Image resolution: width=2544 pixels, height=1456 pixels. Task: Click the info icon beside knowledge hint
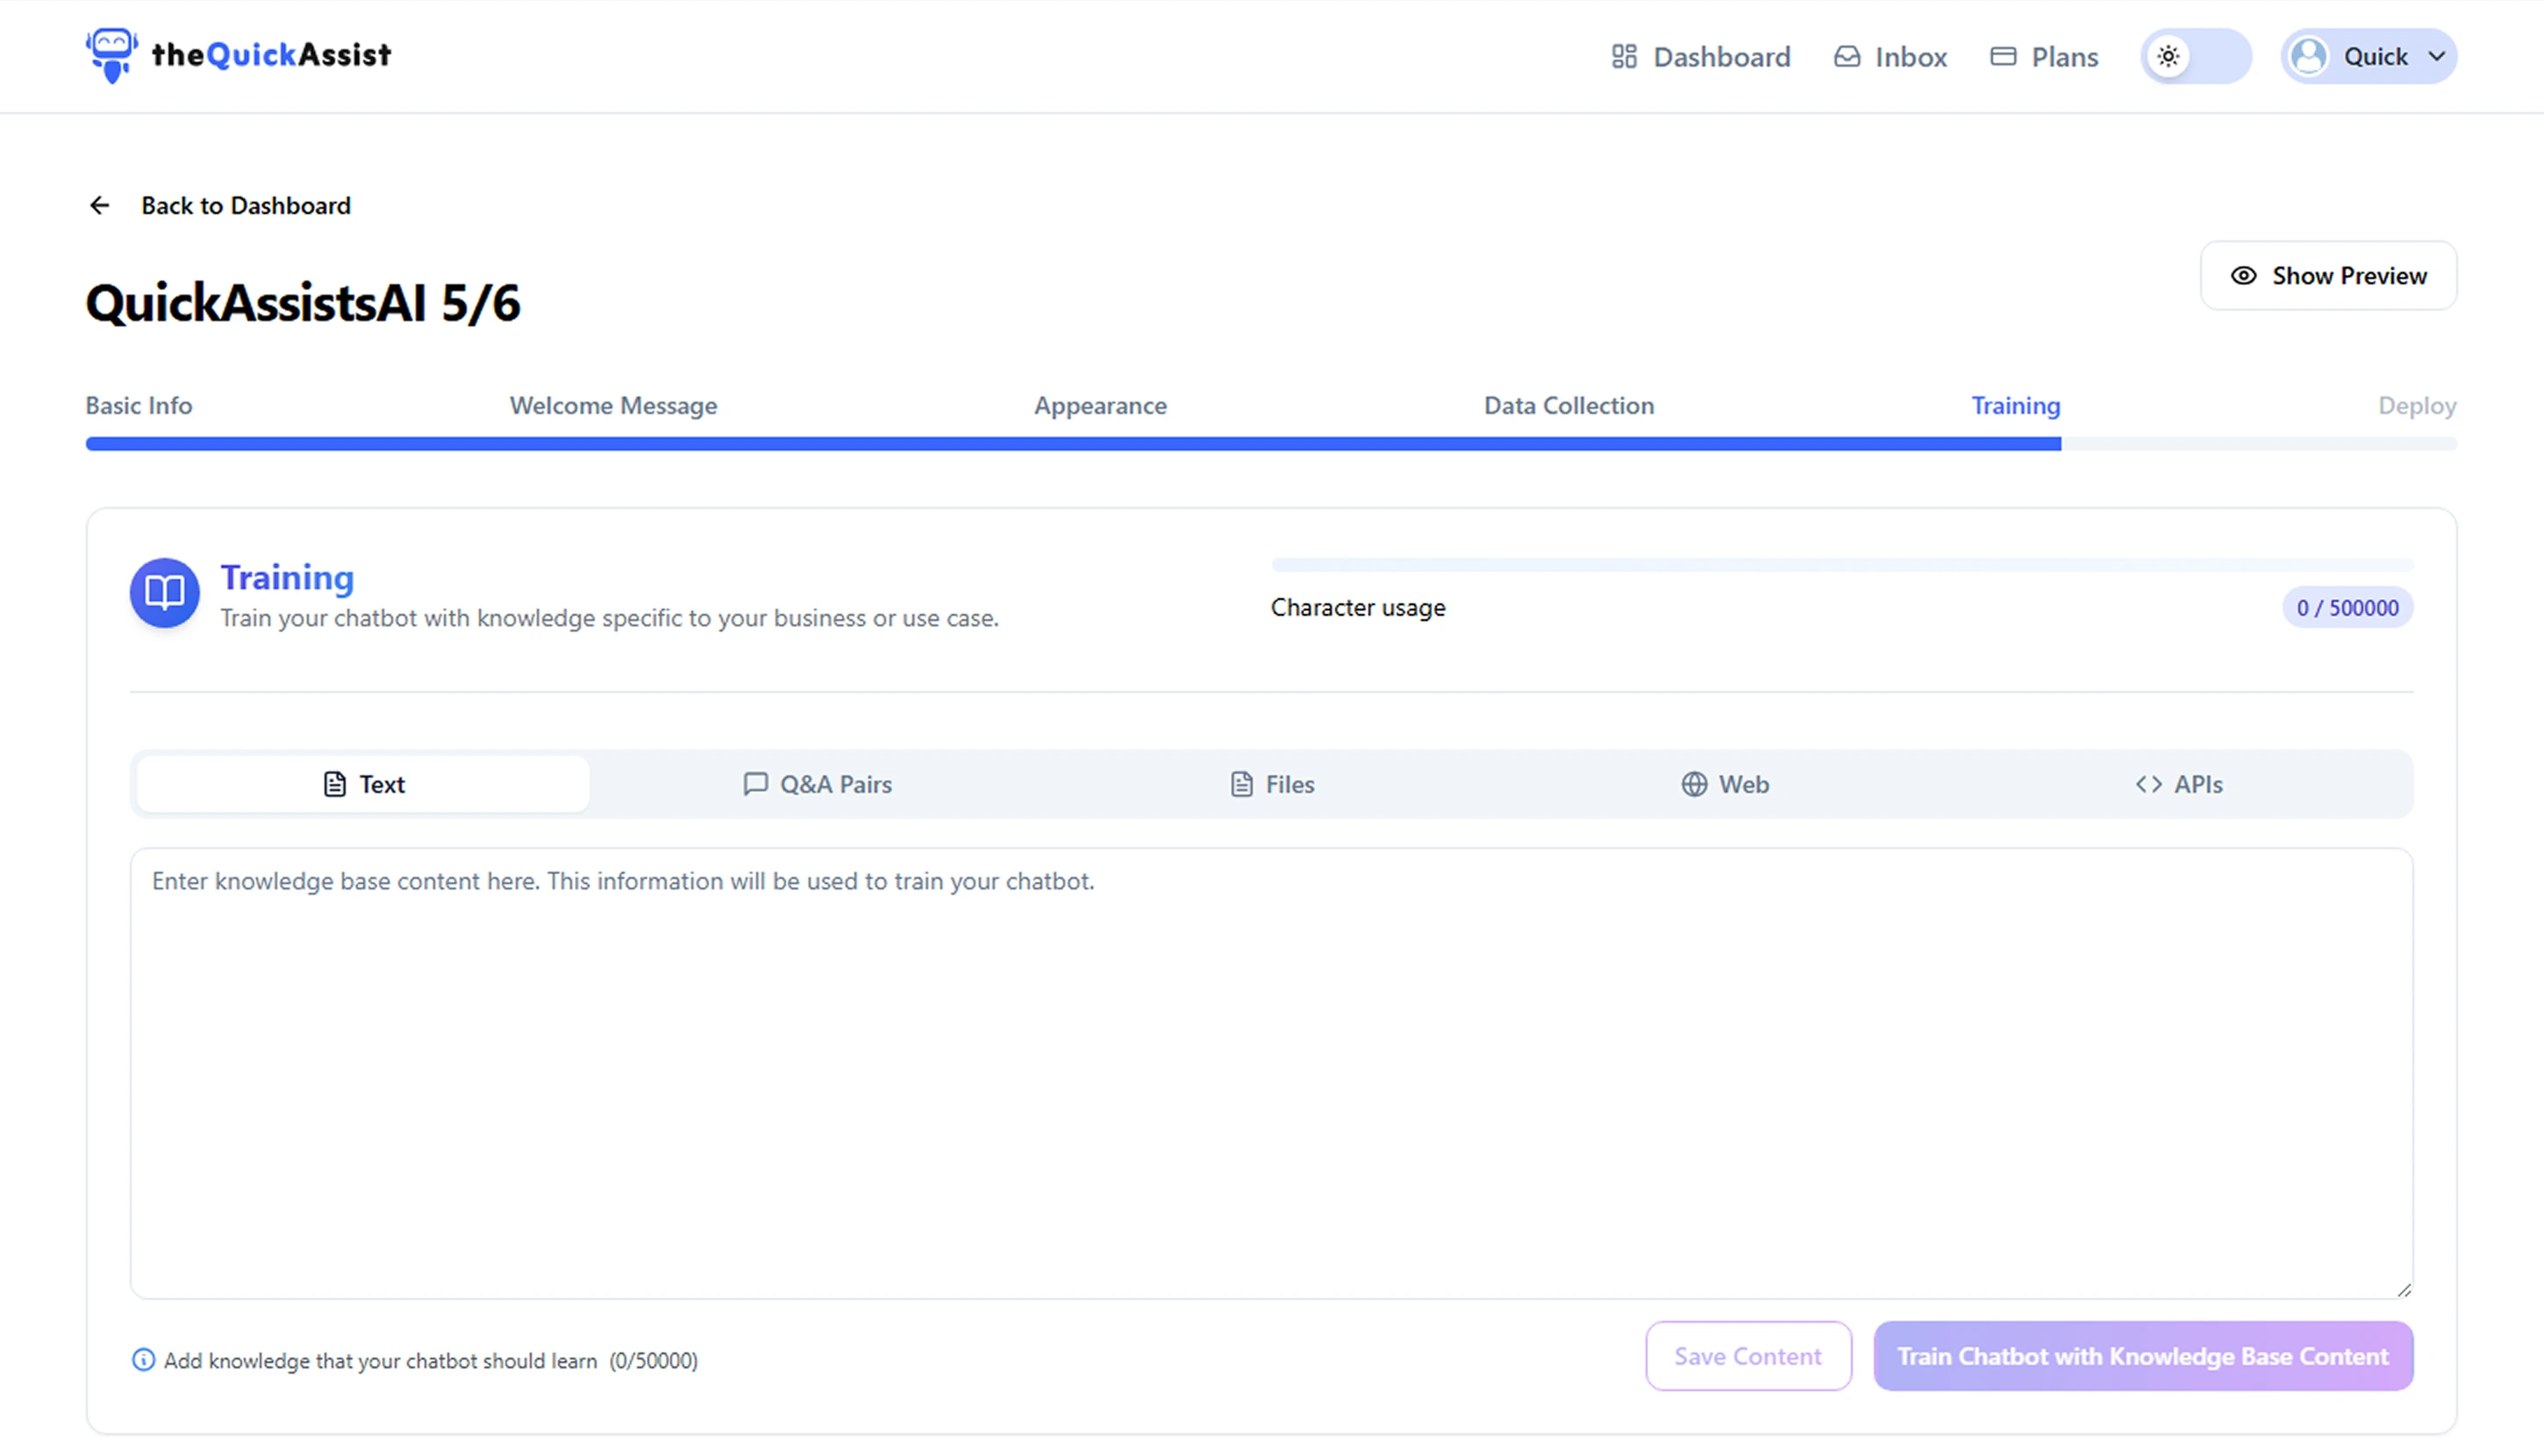click(143, 1360)
